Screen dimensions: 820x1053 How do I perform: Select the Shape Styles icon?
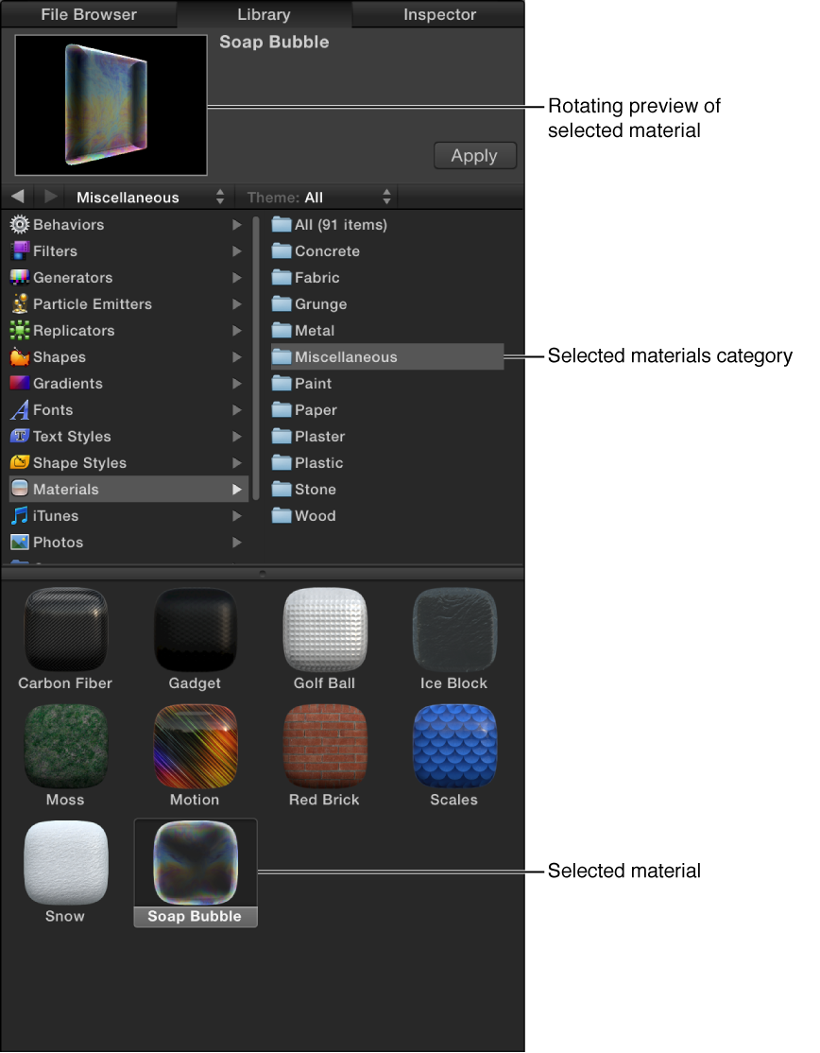[x=19, y=463]
